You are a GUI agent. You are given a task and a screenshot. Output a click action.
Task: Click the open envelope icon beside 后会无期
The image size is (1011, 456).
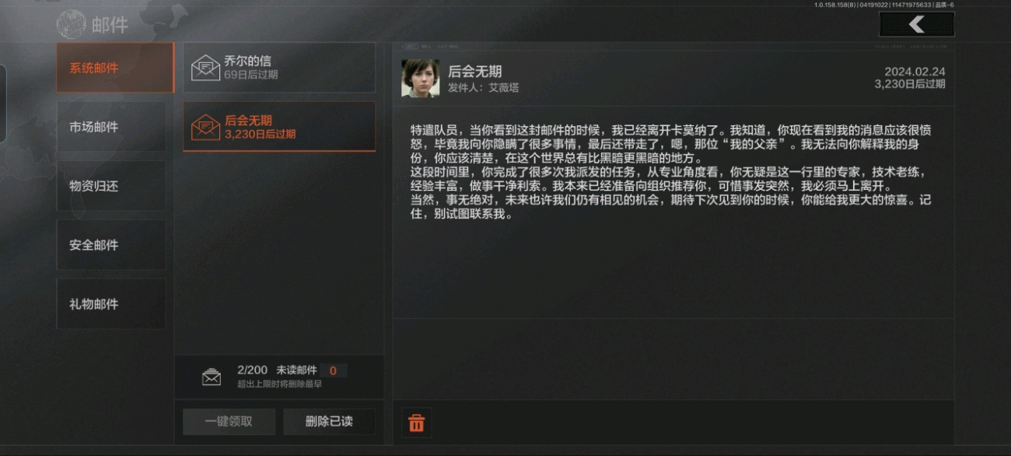pyautogui.click(x=205, y=127)
